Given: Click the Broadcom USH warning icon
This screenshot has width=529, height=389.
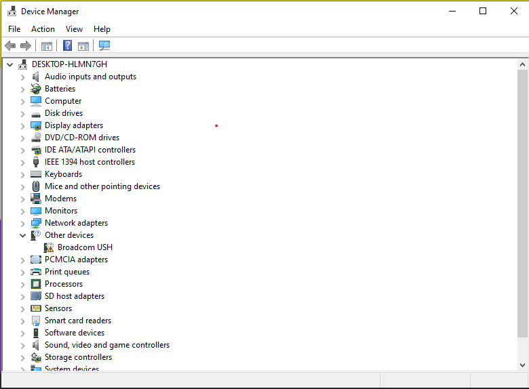Looking at the screenshot, I should tap(49, 247).
